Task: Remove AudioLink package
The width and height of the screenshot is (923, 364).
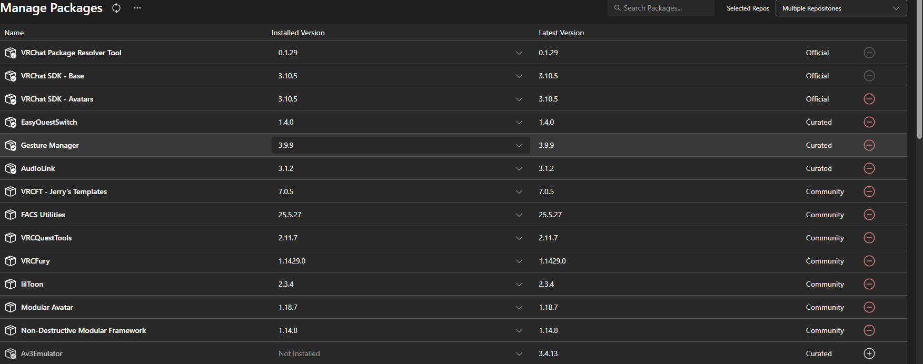Action: (869, 168)
